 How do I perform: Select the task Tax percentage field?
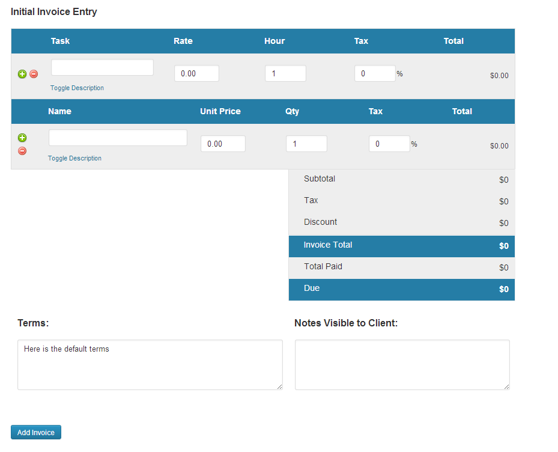[x=374, y=73]
